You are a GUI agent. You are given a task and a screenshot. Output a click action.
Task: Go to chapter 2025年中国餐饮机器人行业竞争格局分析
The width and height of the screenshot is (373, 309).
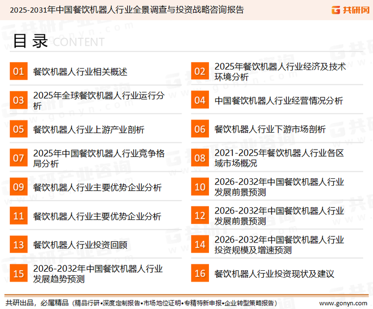tap(98, 158)
